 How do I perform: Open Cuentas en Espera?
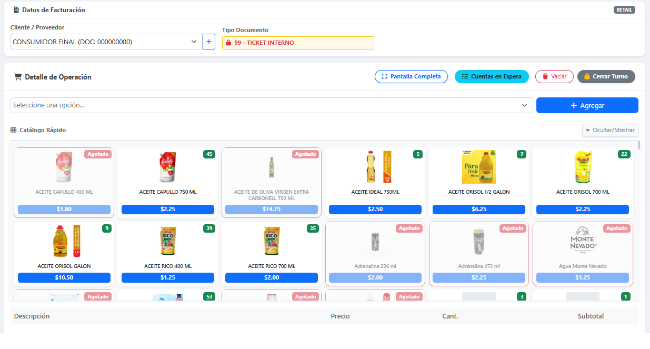492,76
